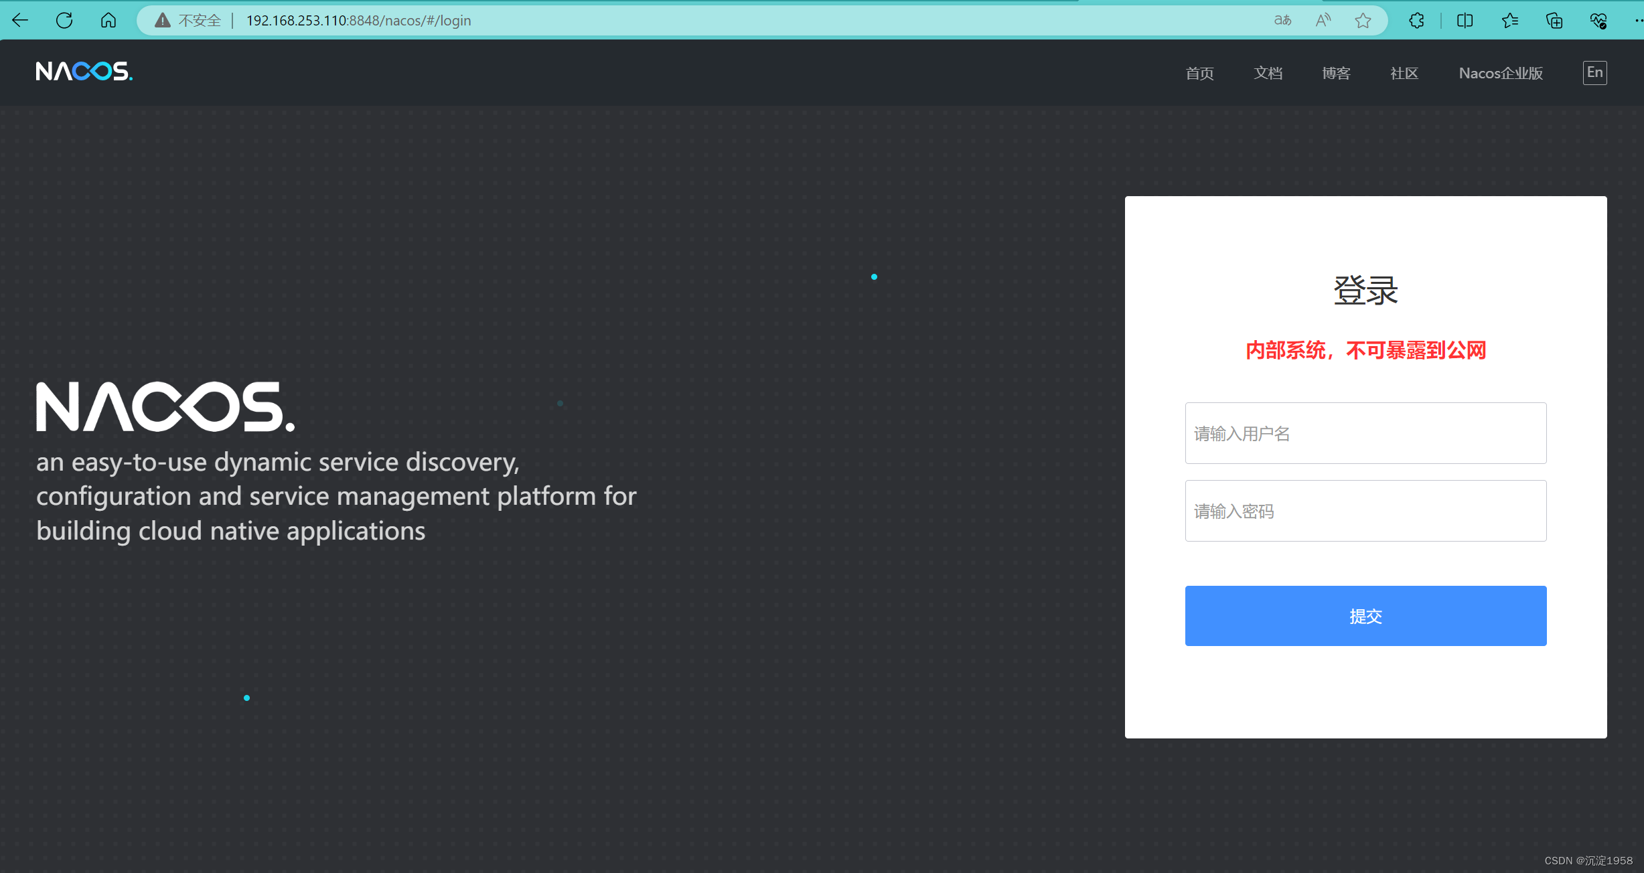
Task: Open the favorites list icon
Action: tap(1509, 20)
